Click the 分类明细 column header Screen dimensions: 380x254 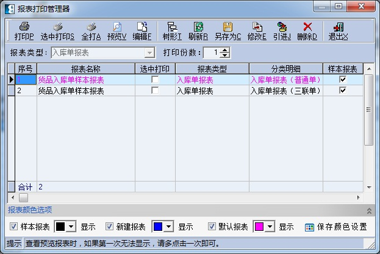285,69
